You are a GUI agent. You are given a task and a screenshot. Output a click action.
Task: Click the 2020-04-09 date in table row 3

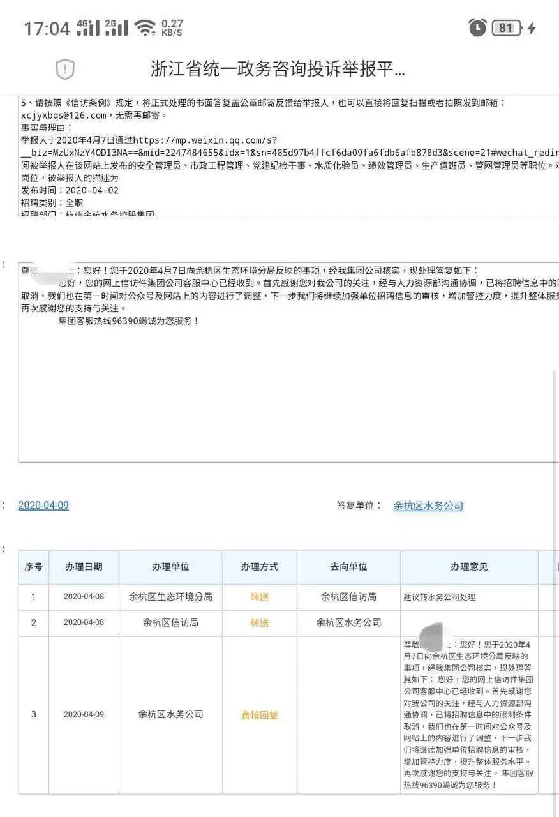[x=84, y=715]
